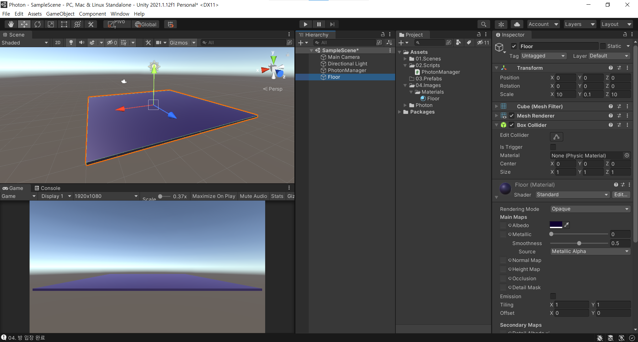The image size is (638, 342).
Task: Toggle 2D scene view mode
Action: point(58,43)
